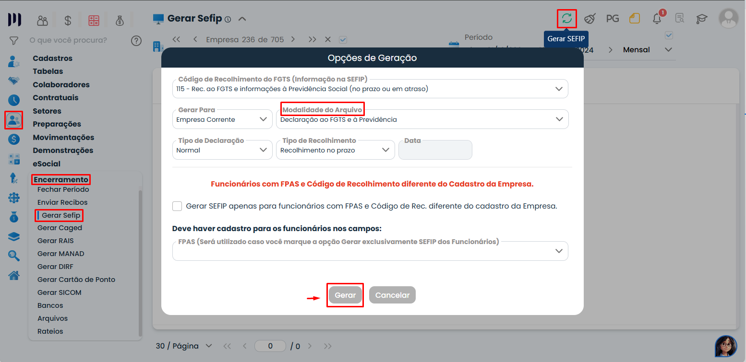Open the Tipo de Recolhimento dropdown

pos(335,150)
